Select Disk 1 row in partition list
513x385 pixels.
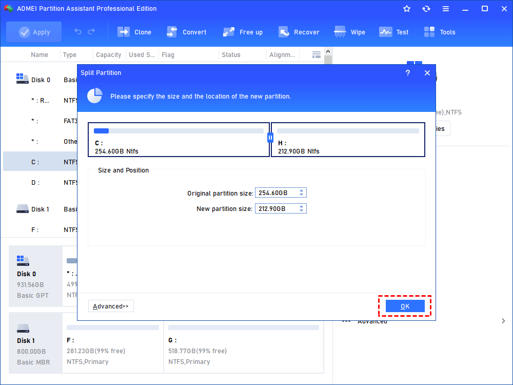pyautogui.click(x=40, y=209)
